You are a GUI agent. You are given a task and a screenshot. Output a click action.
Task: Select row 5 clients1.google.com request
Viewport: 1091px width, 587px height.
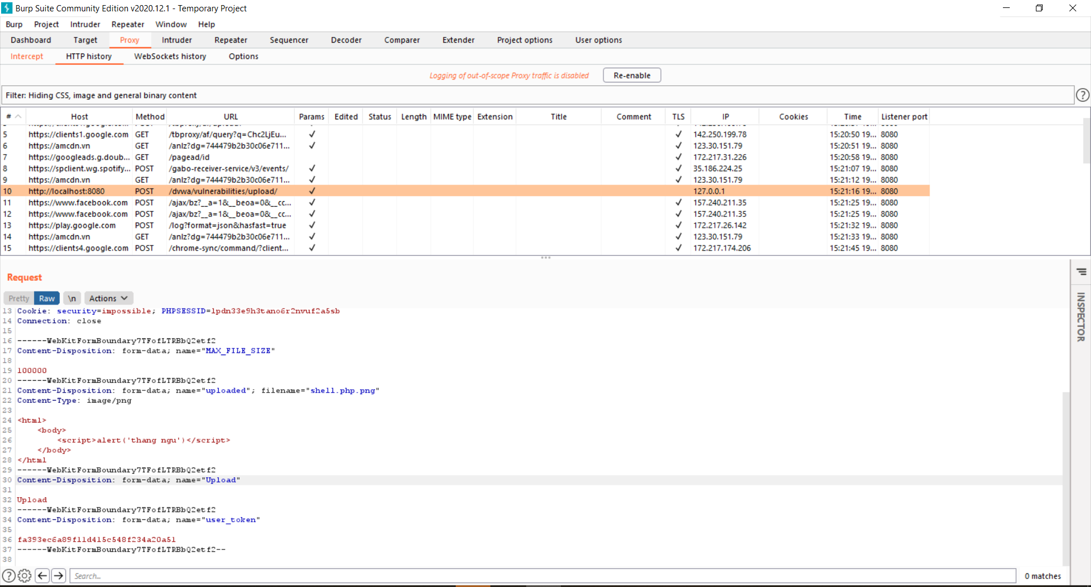(x=465, y=134)
